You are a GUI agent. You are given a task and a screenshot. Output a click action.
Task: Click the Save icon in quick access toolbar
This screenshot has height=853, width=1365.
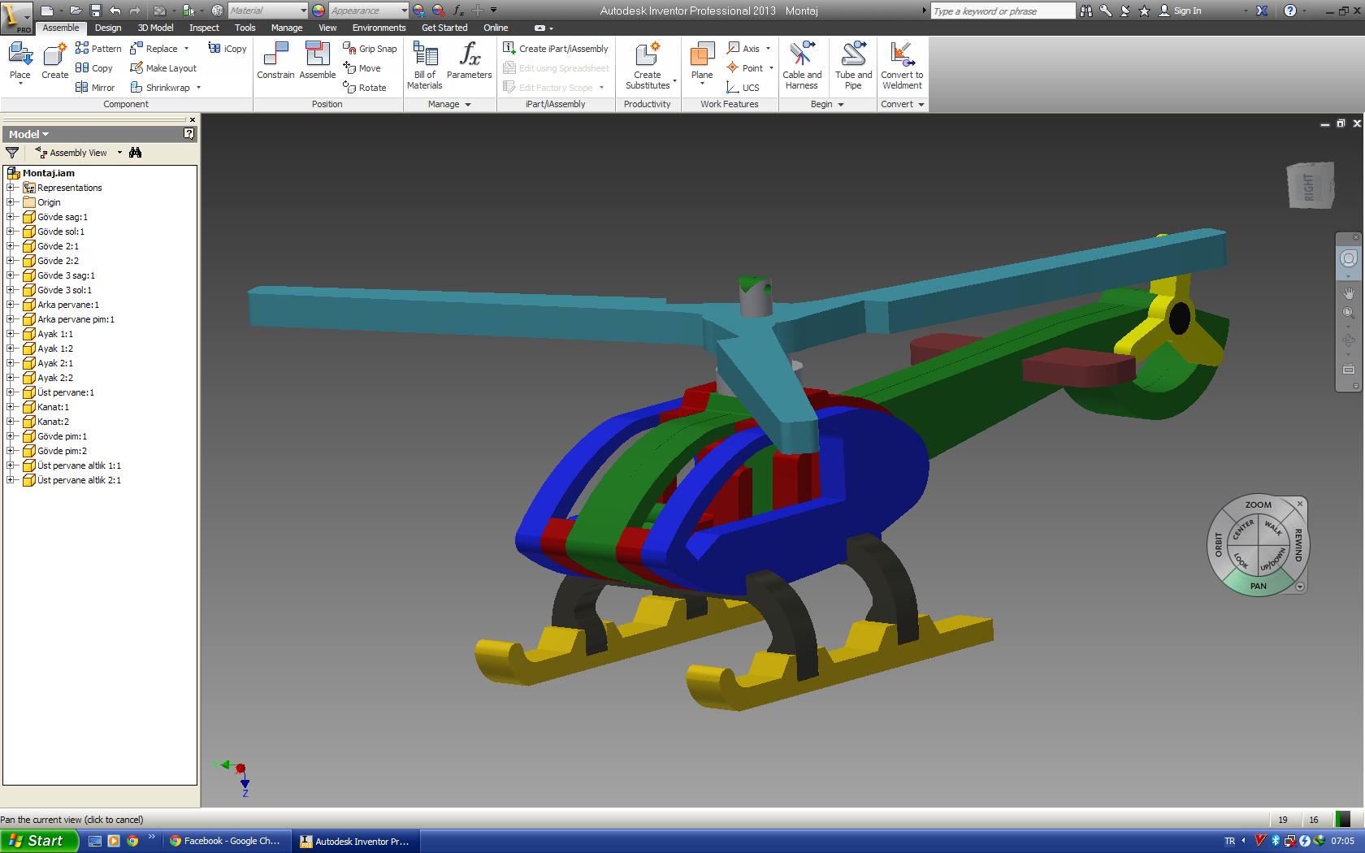click(95, 11)
